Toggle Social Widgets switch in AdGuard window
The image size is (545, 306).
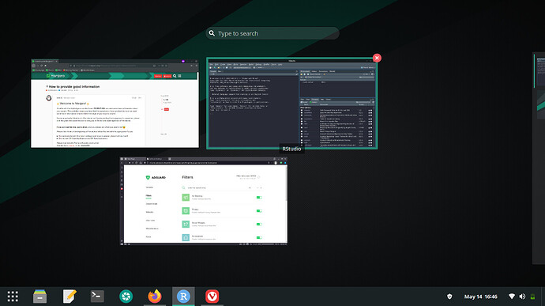tap(259, 225)
